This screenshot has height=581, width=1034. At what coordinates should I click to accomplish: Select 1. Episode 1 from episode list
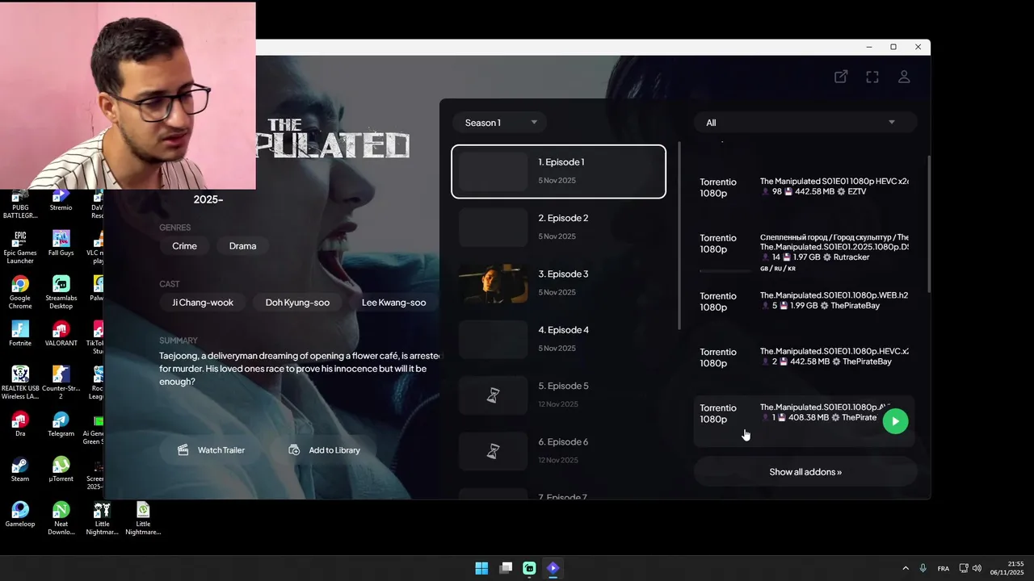pos(558,171)
